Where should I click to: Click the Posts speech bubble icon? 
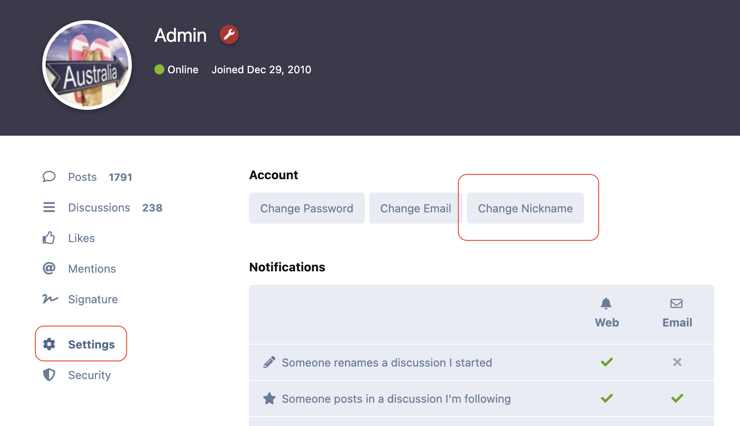(49, 177)
